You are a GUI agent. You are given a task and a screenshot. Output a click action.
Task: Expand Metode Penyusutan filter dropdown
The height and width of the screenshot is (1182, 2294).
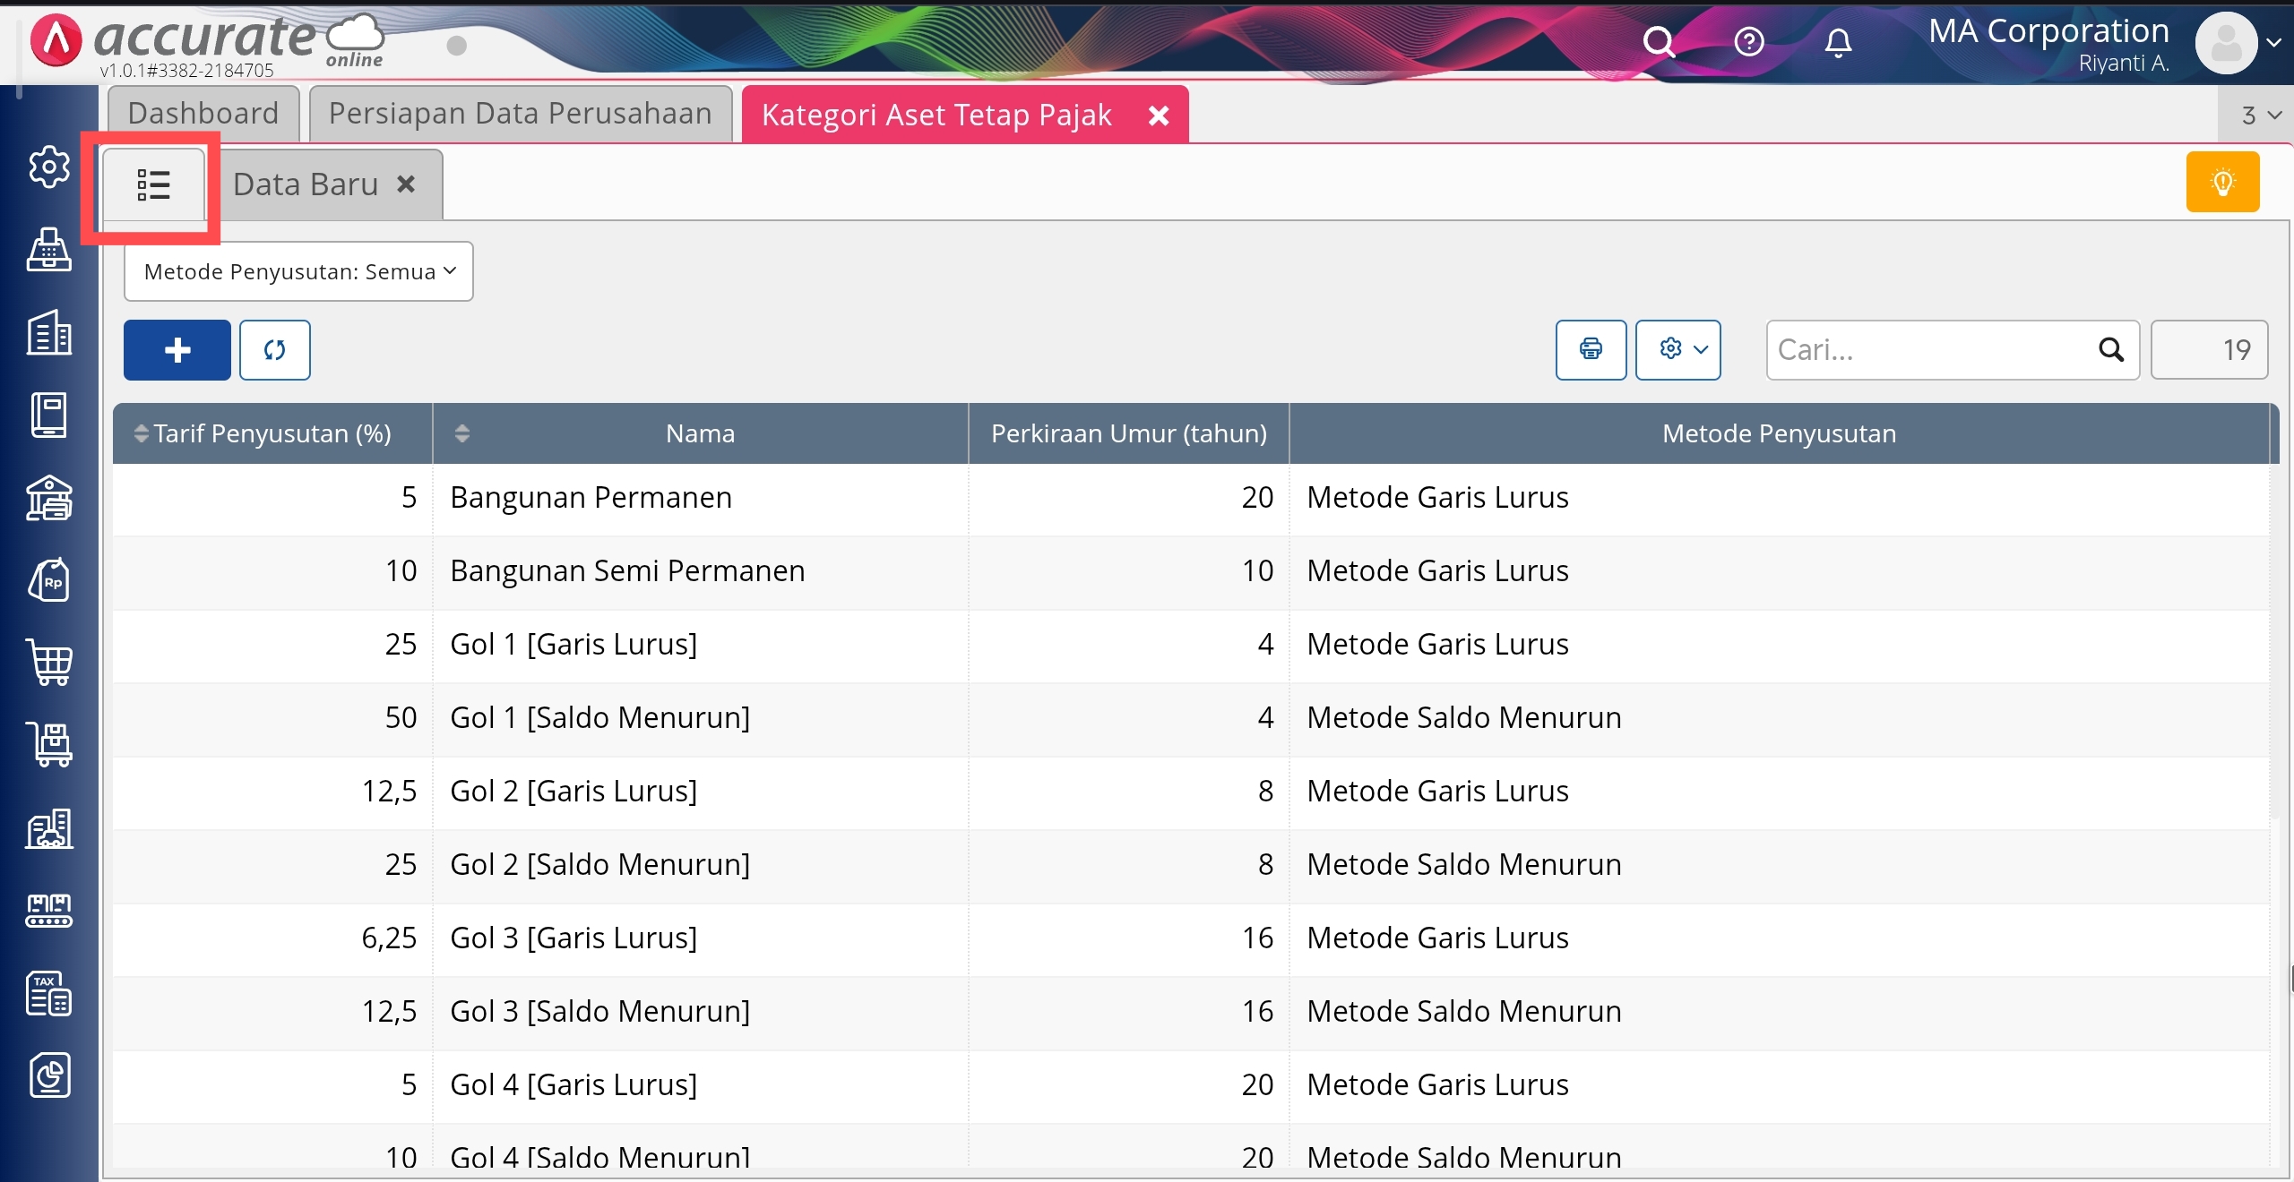[298, 271]
